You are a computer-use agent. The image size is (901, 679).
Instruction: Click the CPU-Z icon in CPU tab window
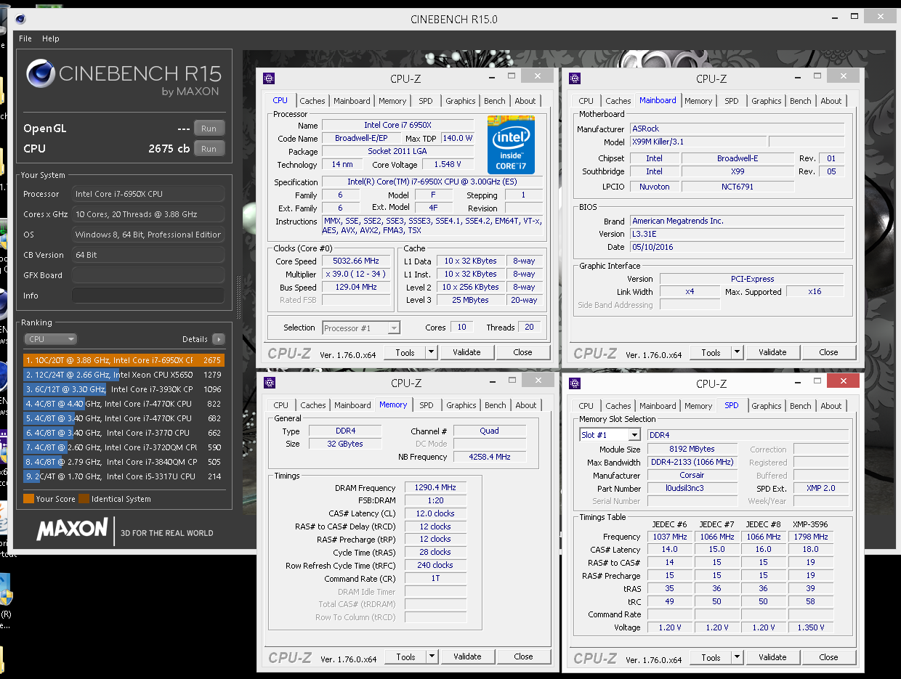(x=269, y=78)
